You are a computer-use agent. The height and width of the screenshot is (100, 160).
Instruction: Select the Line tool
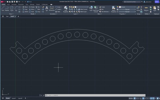(3, 8)
